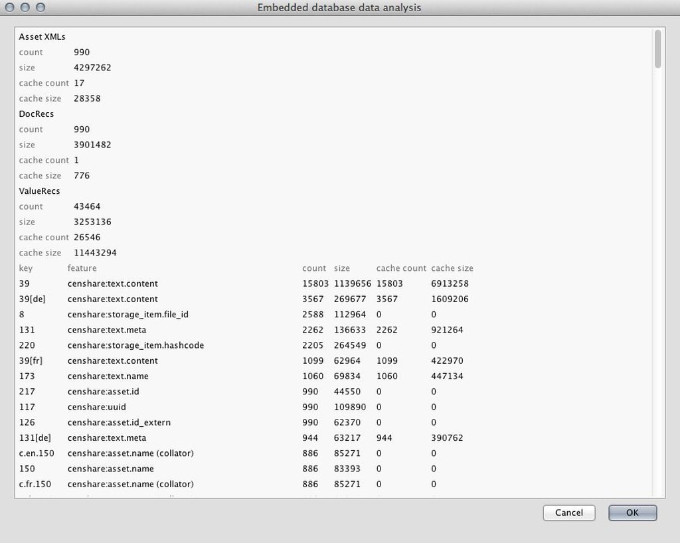This screenshot has width=680, height=543.
Task: Click the 'cache count' column header
Action: coord(401,268)
